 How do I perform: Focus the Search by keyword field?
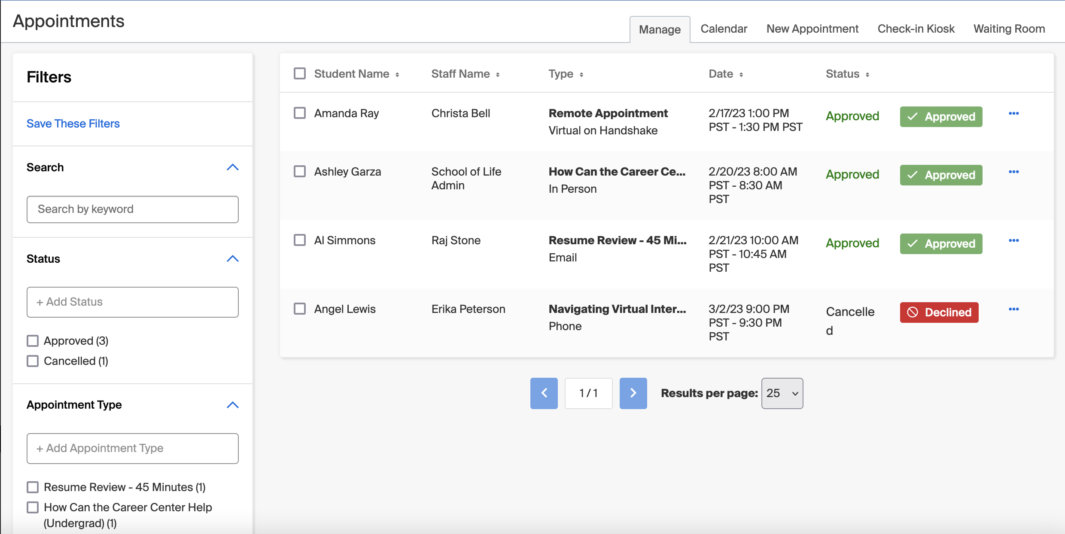pos(133,209)
